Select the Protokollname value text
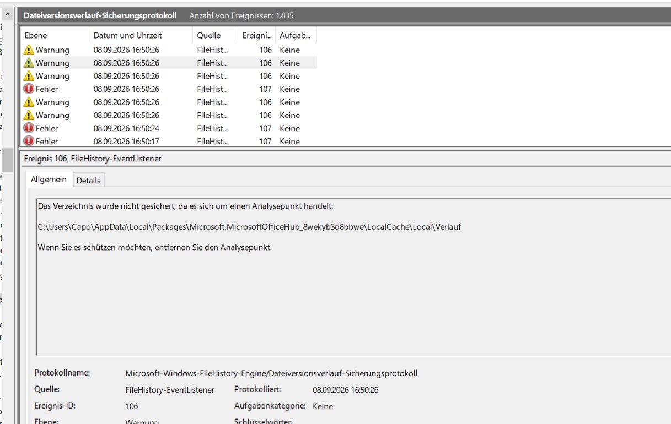Image resolution: width=671 pixels, height=424 pixels. tap(271, 373)
